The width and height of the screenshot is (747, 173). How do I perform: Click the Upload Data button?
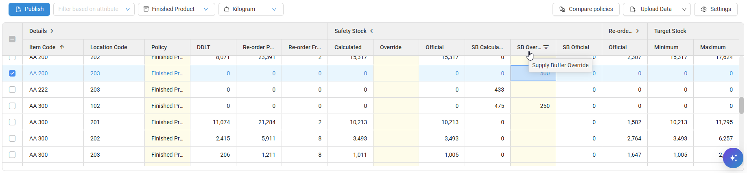tap(650, 9)
